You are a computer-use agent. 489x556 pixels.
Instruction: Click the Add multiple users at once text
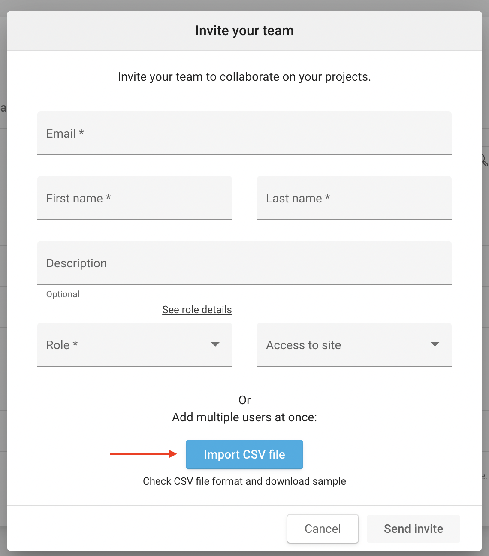pyautogui.click(x=244, y=417)
